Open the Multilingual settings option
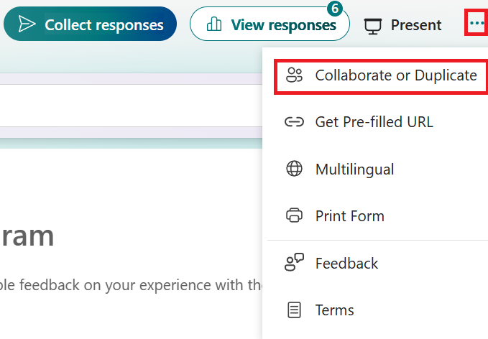The image size is (488, 339). tap(354, 169)
